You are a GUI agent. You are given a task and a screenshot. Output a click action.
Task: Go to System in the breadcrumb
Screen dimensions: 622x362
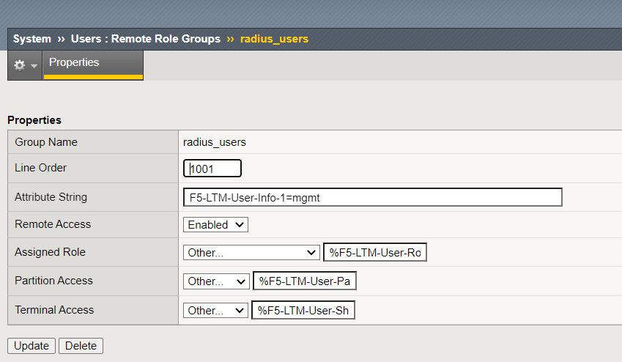tap(32, 39)
